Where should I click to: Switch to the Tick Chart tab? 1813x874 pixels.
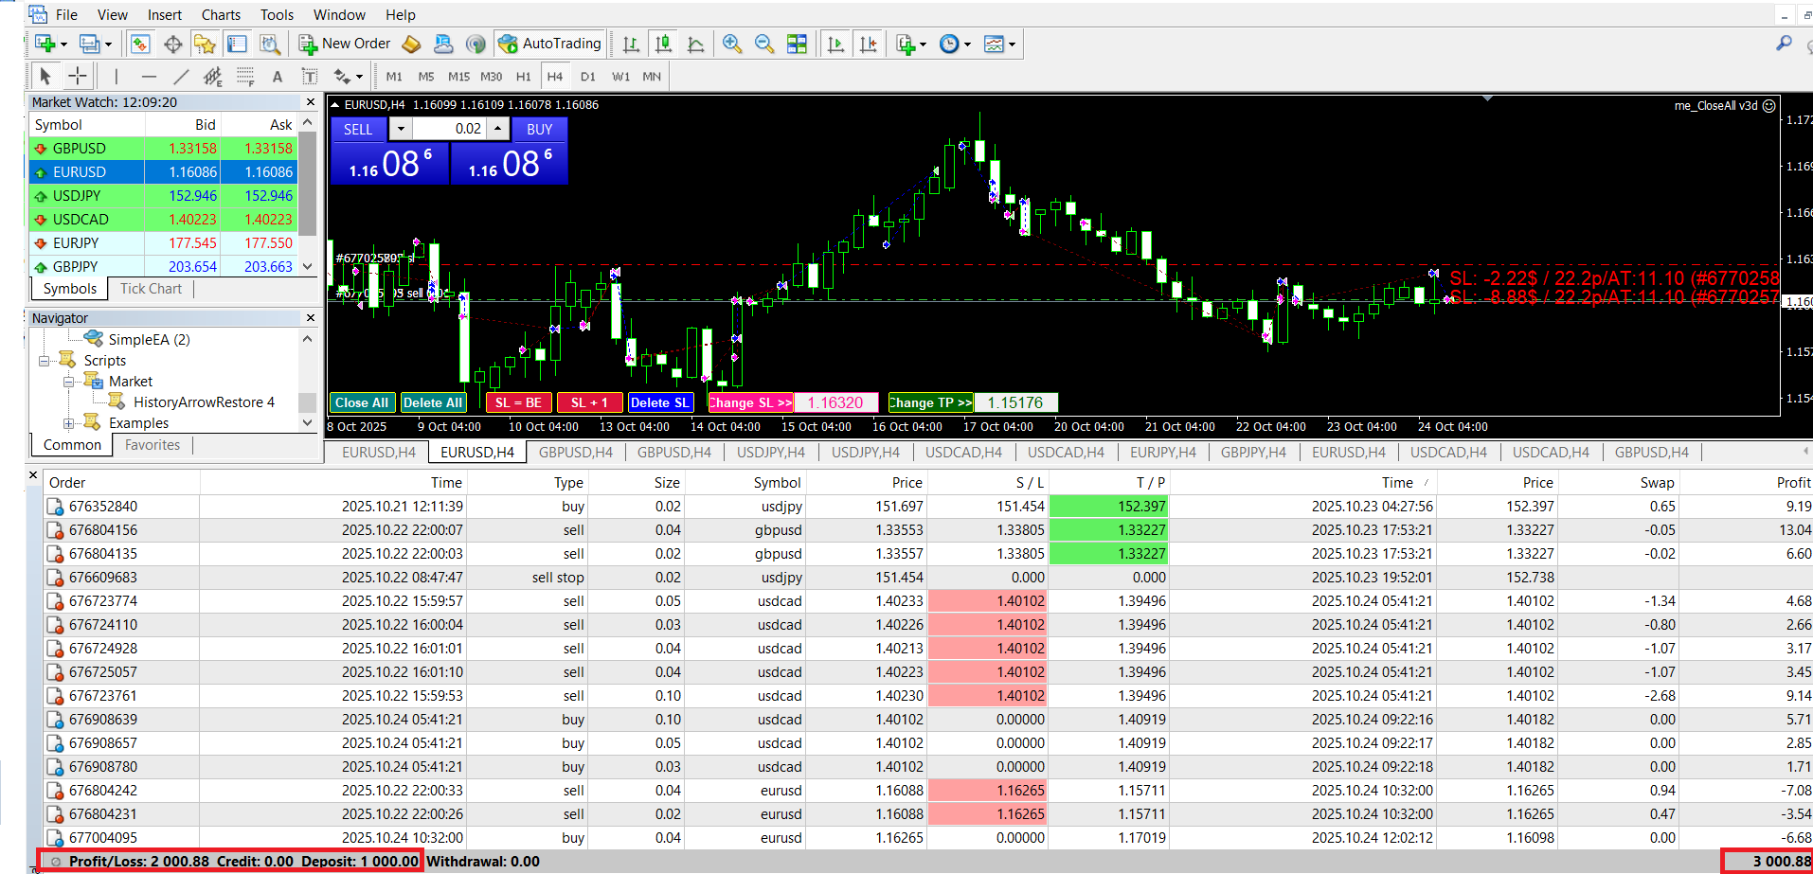coord(151,289)
